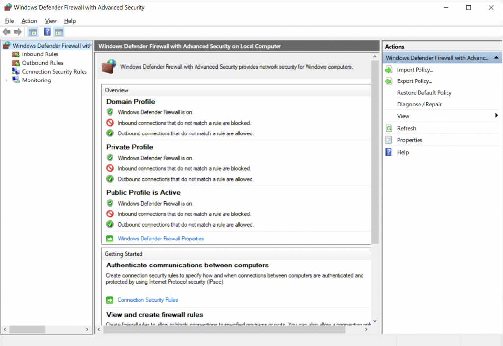Select Connection Security Rules tree item
This screenshot has width=503, height=346.
[54, 72]
